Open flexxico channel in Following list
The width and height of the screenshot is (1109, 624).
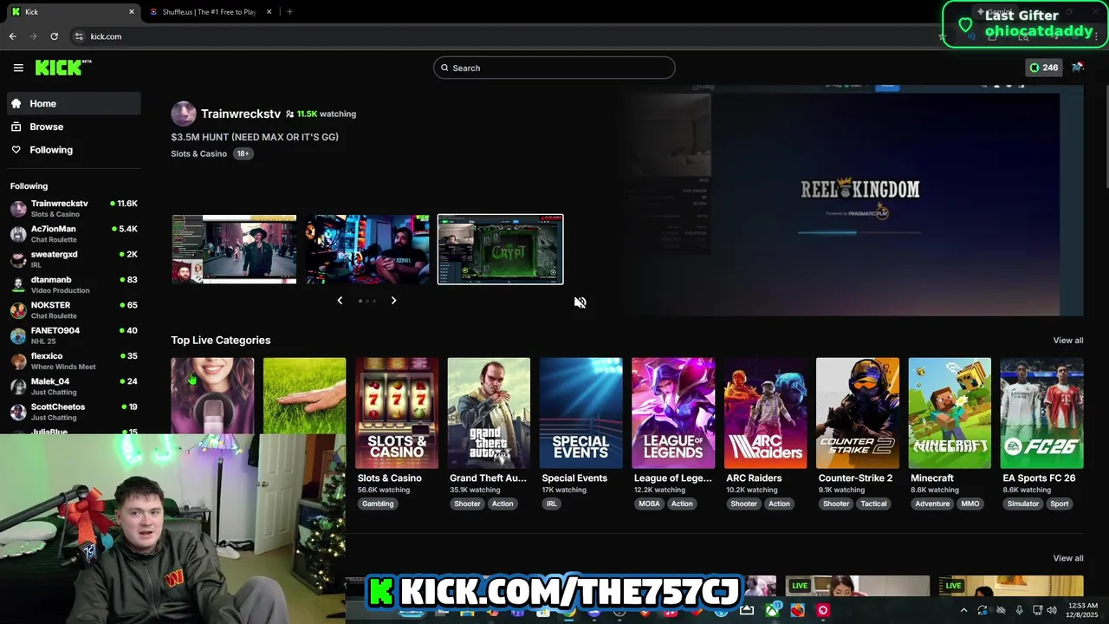pos(74,361)
